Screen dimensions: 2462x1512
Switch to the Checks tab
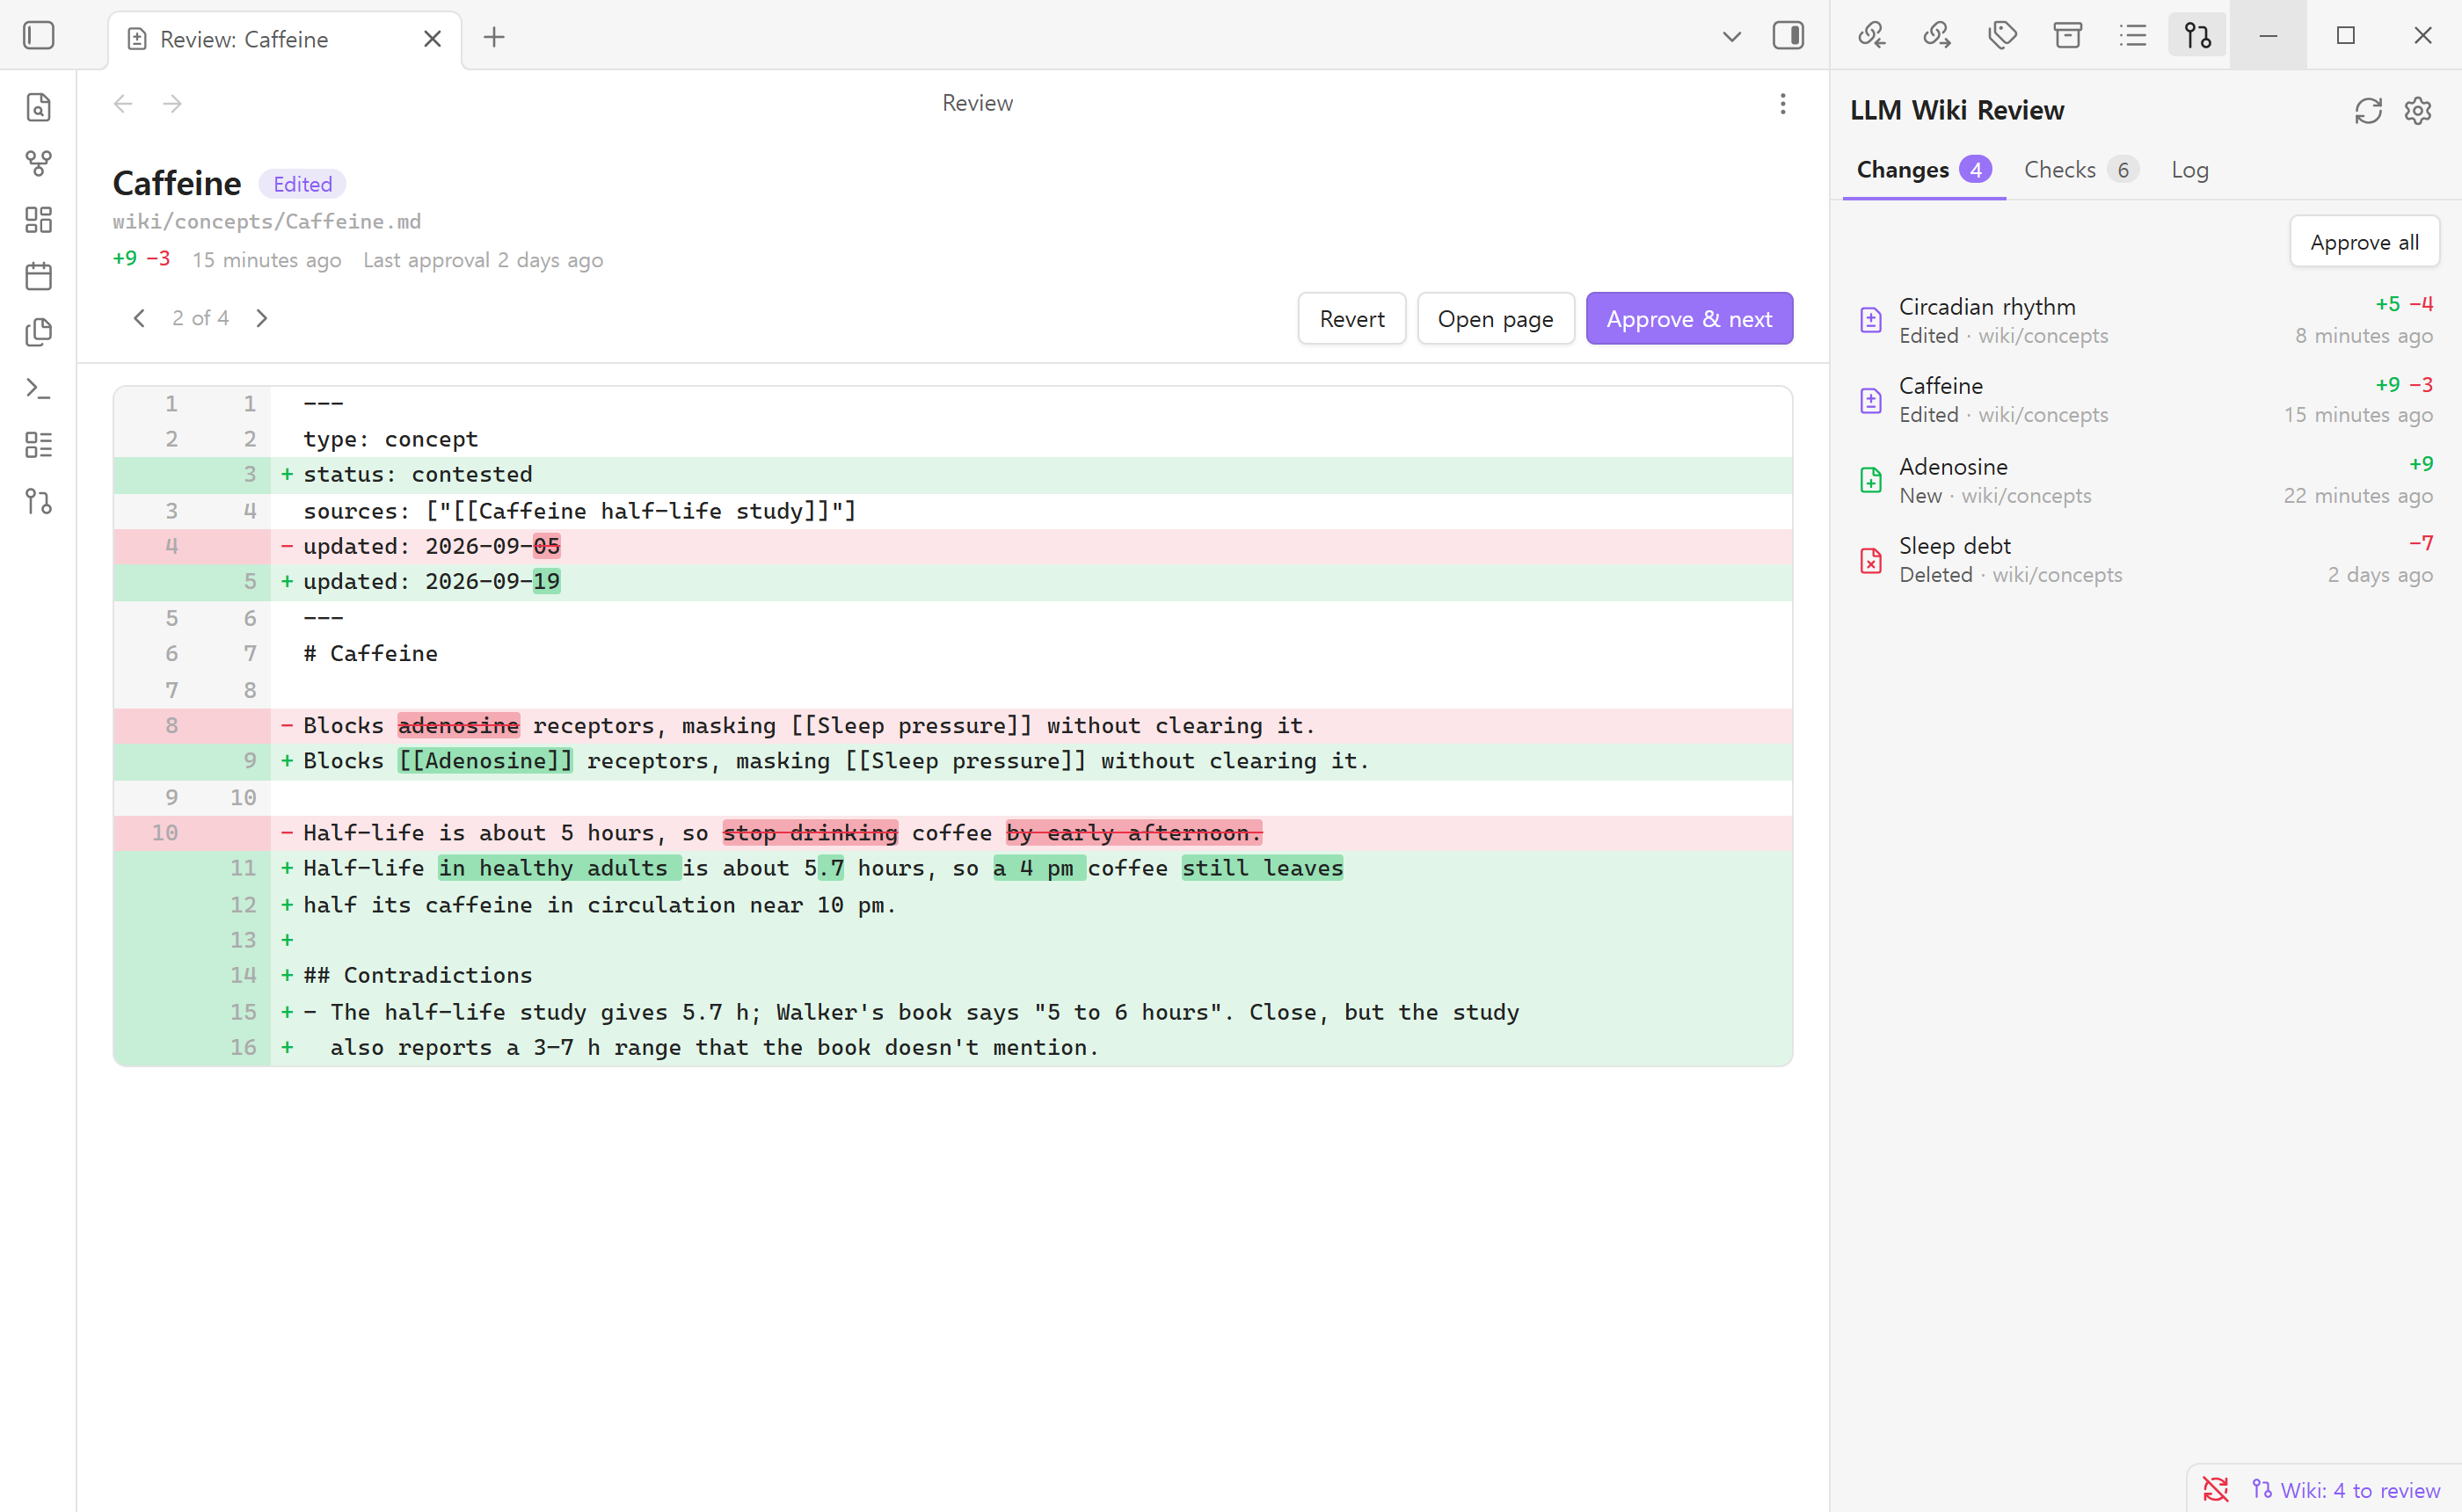click(x=2082, y=170)
